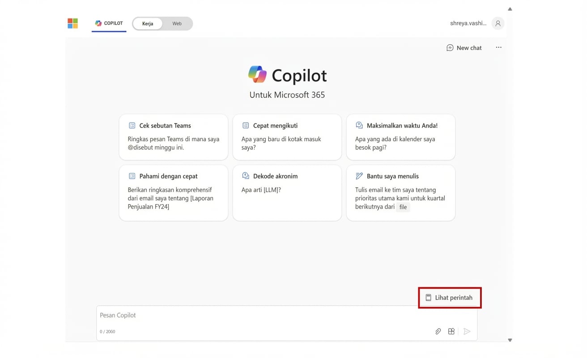Switch to Web mode

pos(176,23)
